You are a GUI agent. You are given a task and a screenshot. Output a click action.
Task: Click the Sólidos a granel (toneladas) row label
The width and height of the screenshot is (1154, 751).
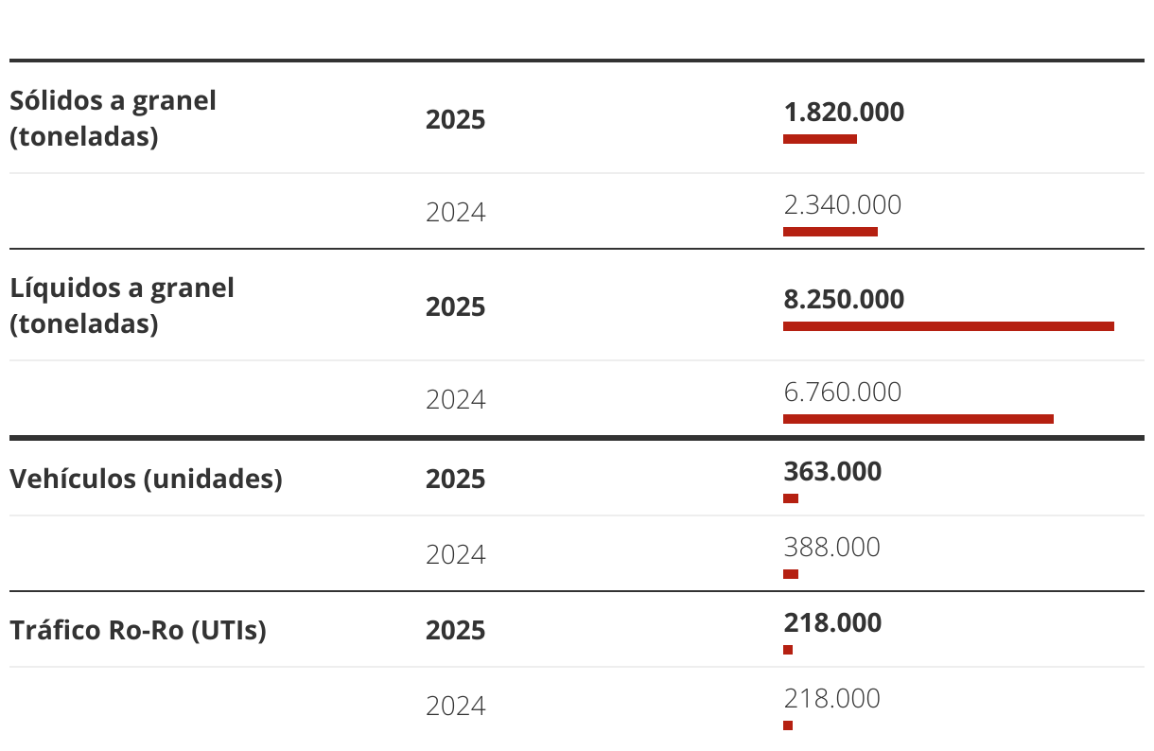click(113, 118)
